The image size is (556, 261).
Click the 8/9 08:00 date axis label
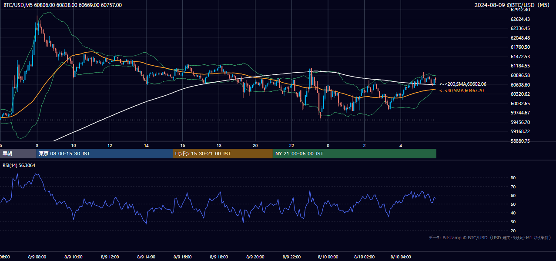point(37,257)
